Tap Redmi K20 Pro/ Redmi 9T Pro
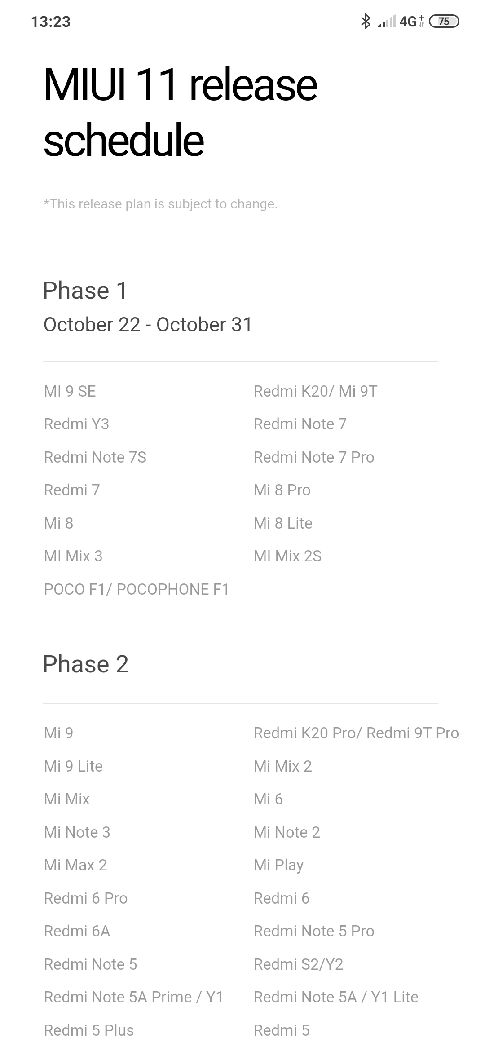Screen dimensions: 485x1051 click(356, 733)
